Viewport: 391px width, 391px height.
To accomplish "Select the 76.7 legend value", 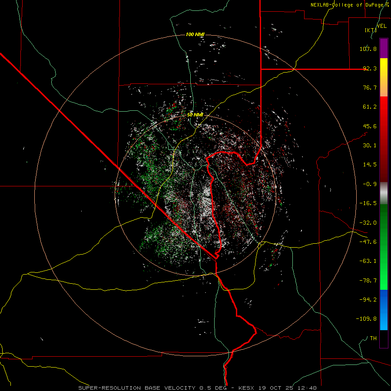I will coord(370,87).
